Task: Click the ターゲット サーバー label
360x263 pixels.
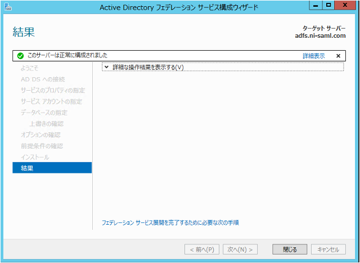Action: click(324, 28)
